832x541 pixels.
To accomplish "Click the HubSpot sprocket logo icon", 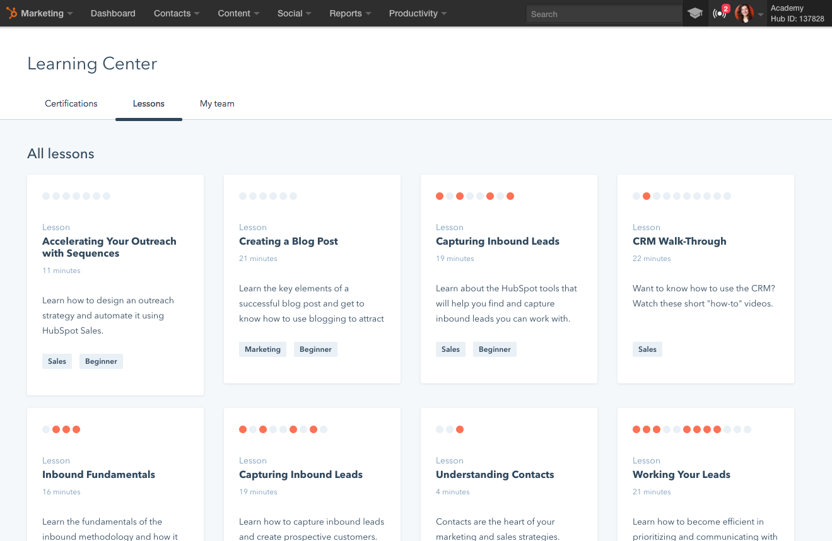I will [x=11, y=13].
